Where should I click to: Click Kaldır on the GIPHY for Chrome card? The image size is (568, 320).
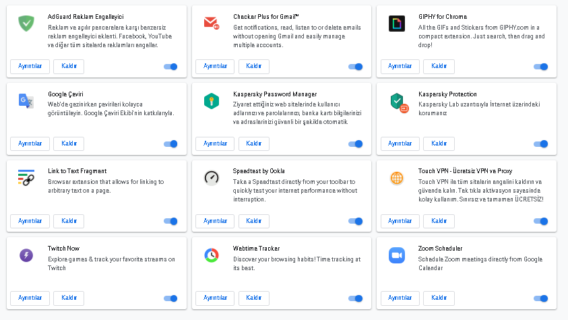point(439,67)
